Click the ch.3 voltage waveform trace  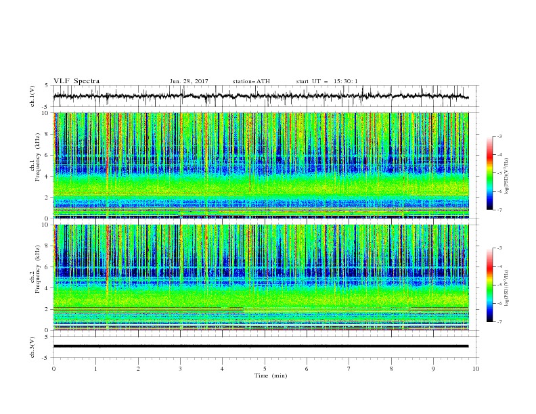tap(261, 346)
